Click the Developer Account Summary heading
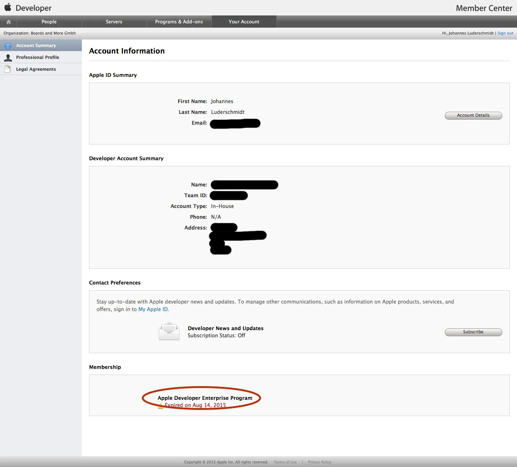This screenshot has height=467, width=517. [126, 158]
